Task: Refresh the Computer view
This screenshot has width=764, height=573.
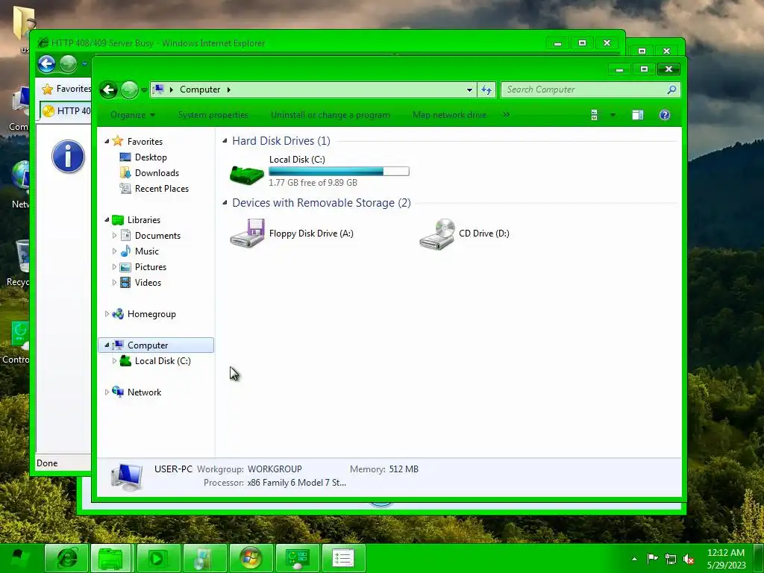Action: (486, 90)
